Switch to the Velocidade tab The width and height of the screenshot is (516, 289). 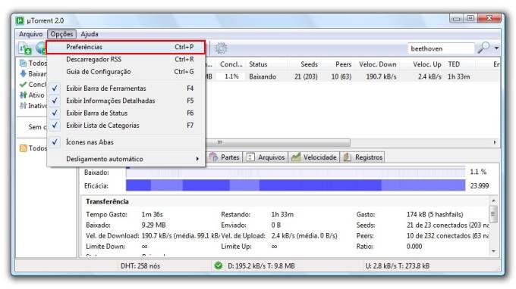pos(314,157)
